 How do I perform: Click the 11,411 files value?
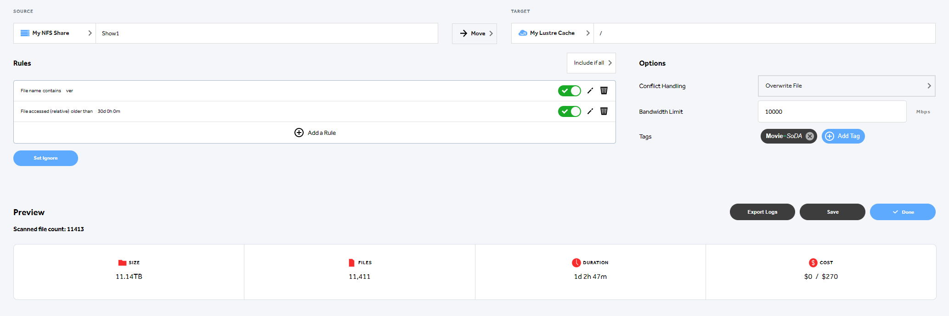359,277
